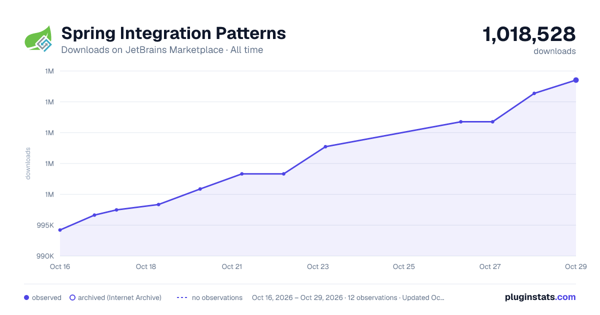The height and width of the screenshot is (315, 600).
Task: Select the data point on Oct 21
Action: tap(241, 174)
